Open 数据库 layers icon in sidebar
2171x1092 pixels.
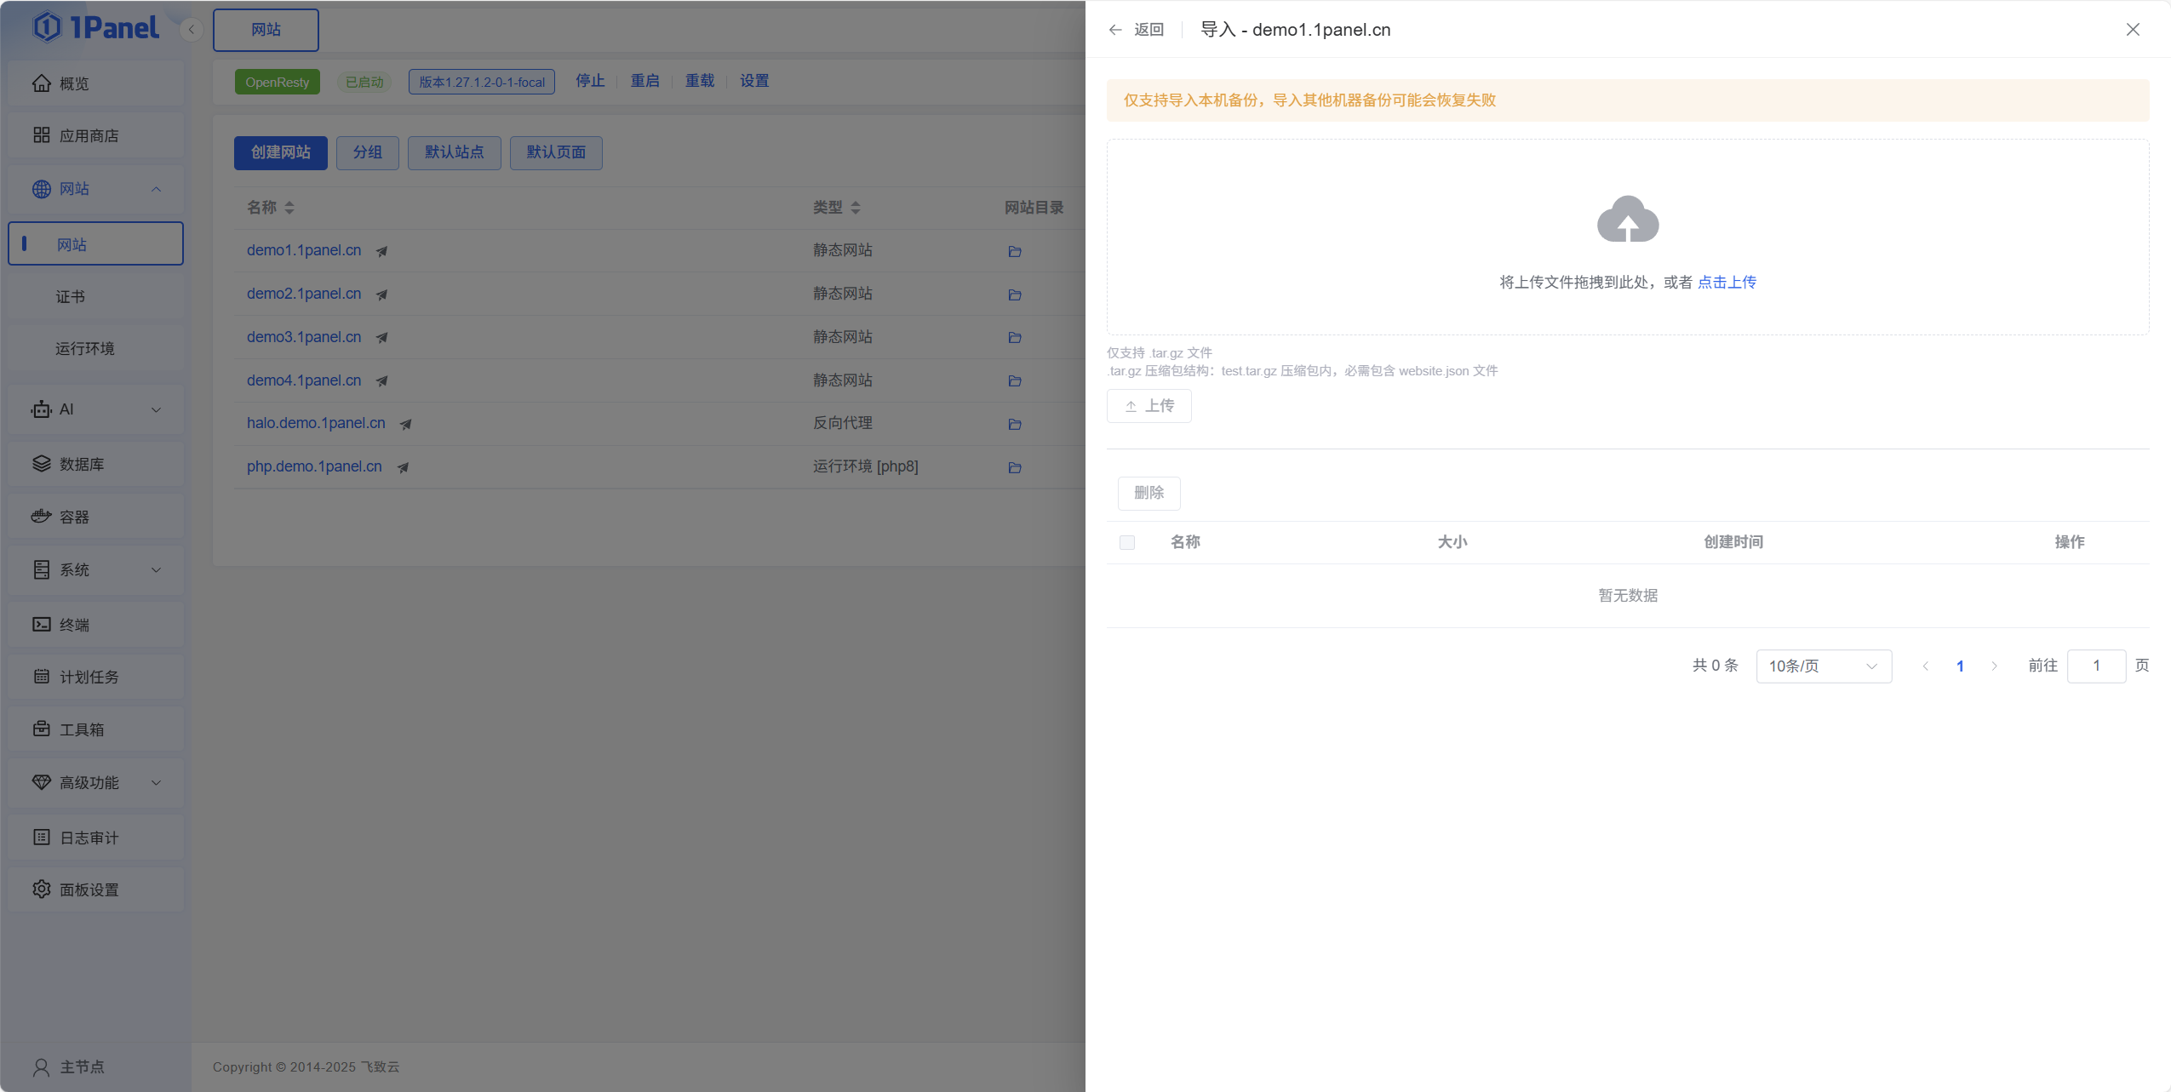point(42,464)
